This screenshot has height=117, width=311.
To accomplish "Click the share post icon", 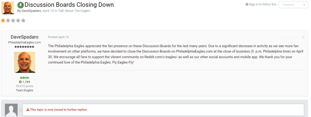I will click(x=303, y=37).
